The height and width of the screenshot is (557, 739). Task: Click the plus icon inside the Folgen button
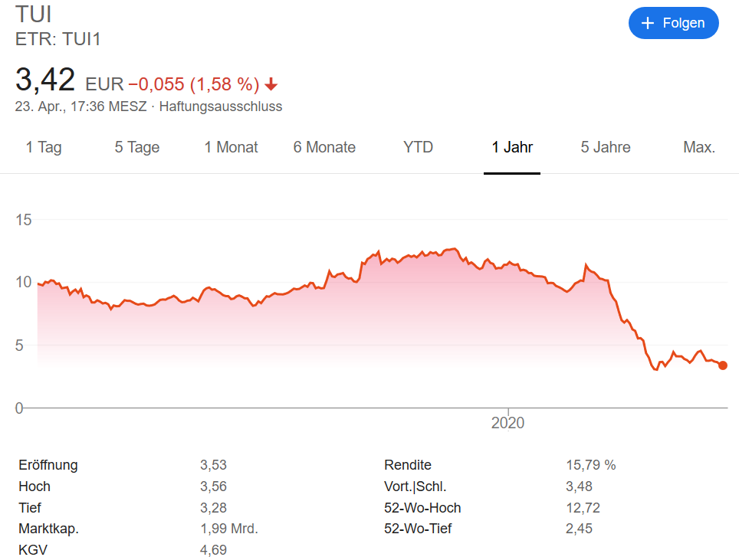(x=649, y=23)
